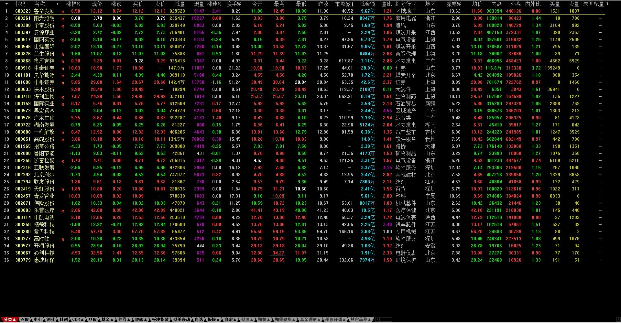The image size is (621, 323).
Task: Switch to the 科创 tab
Action: point(64,319)
